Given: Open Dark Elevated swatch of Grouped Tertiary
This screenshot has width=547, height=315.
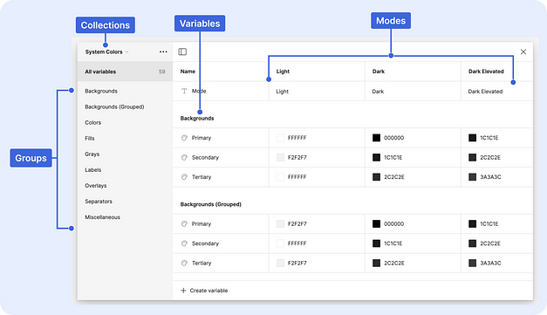Looking at the screenshot, I should pyautogui.click(x=472, y=263).
